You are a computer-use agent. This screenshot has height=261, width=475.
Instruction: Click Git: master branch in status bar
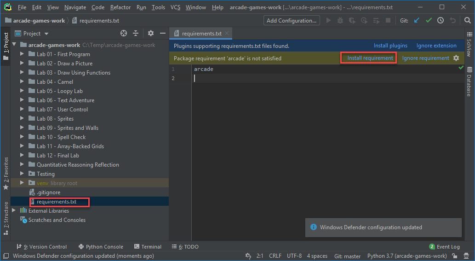pyautogui.click(x=348, y=256)
